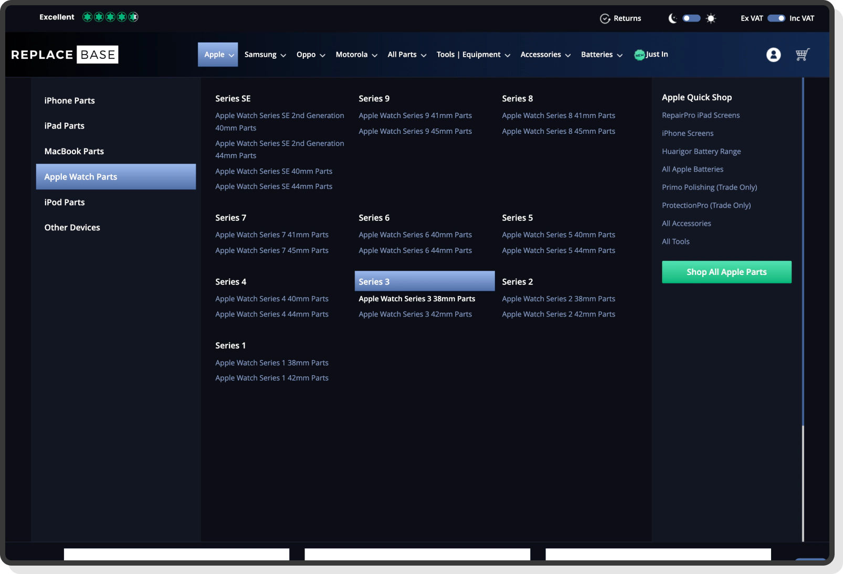The width and height of the screenshot is (843, 574).
Task: Open the RepairPro iPad Screens link
Action: (701, 115)
